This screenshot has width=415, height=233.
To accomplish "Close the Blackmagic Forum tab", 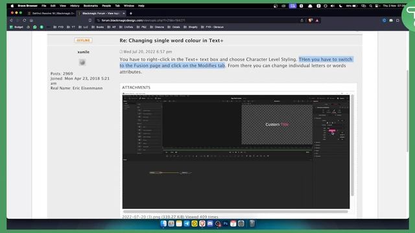I will 124,13.
